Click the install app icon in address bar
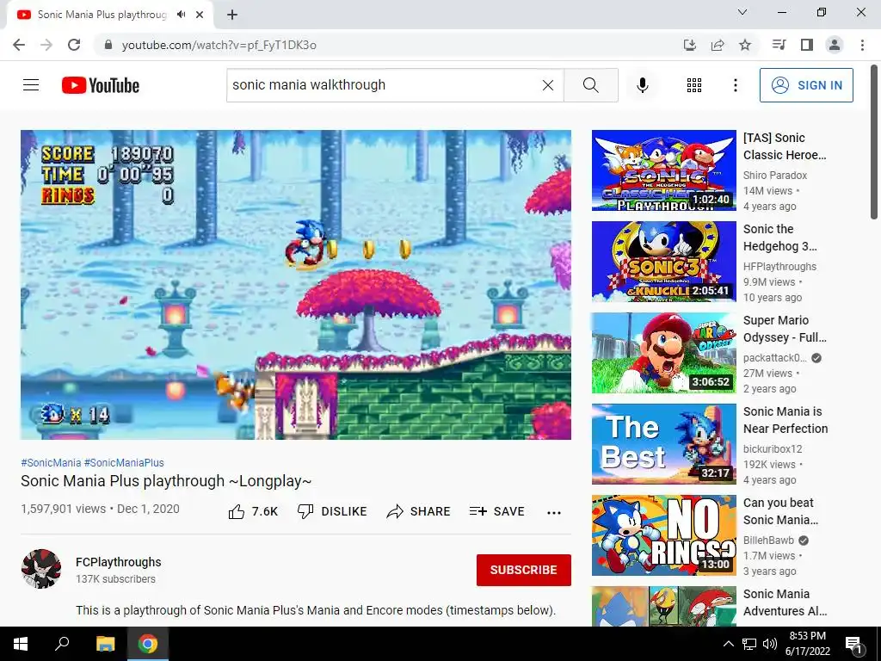This screenshot has width=881, height=661. click(690, 45)
